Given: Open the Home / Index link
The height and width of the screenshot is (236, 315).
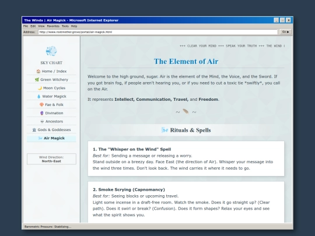Looking at the screenshot, I should click(x=51, y=71).
